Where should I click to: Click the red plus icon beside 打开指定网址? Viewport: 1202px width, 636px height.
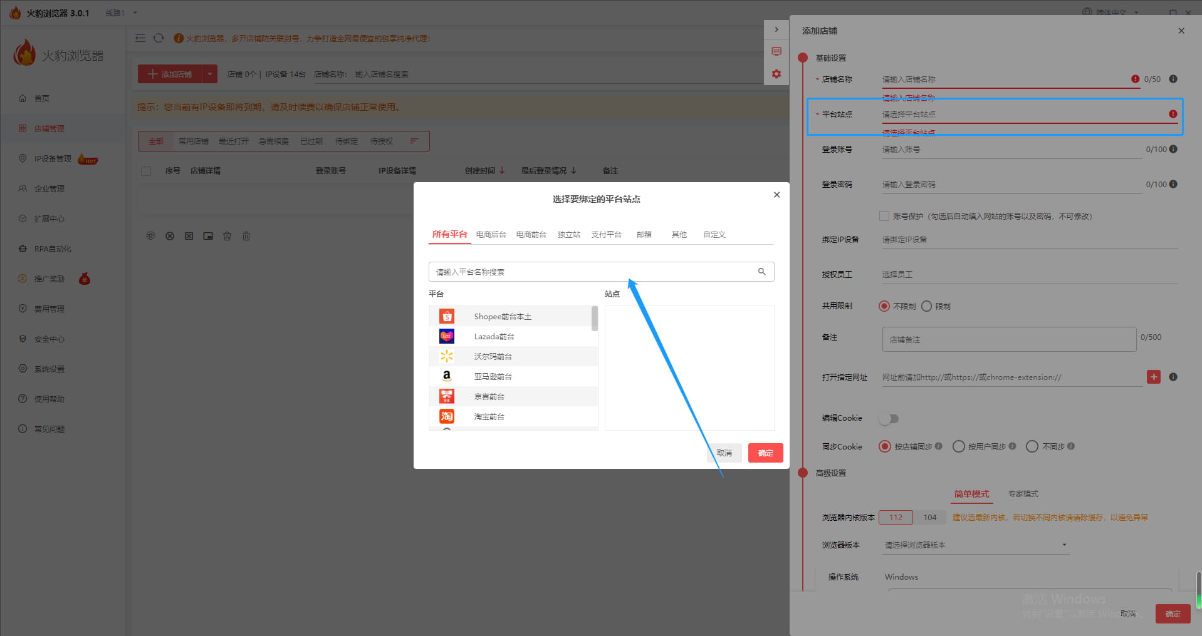pyautogui.click(x=1153, y=377)
